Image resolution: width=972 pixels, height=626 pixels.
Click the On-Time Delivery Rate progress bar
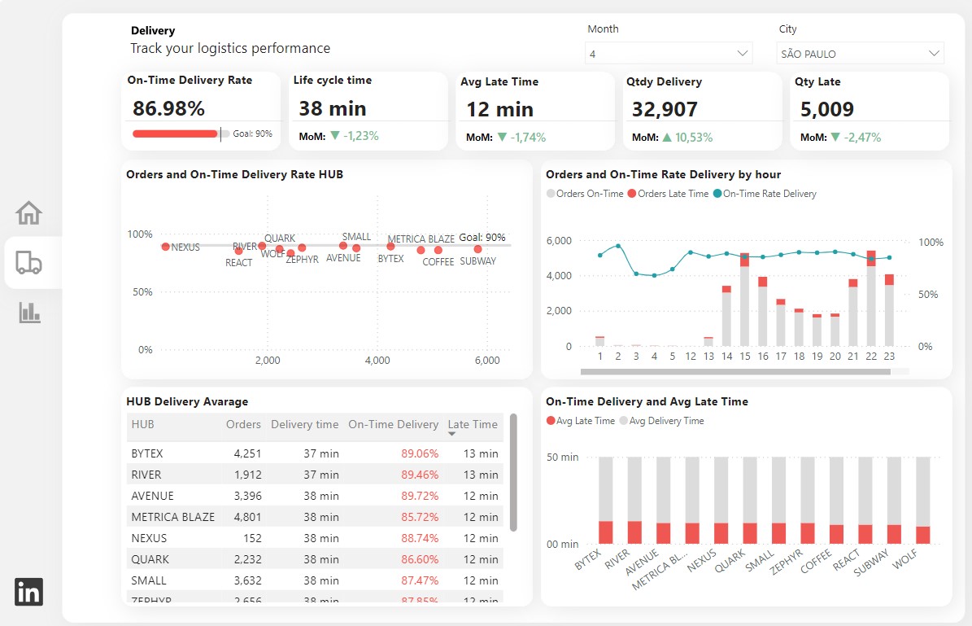[x=176, y=134]
